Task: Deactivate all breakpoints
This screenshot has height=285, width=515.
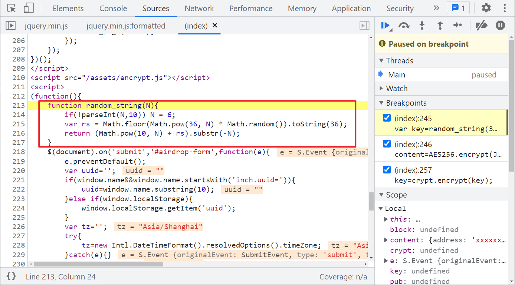Action: pyautogui.click(x=482, y=26)
